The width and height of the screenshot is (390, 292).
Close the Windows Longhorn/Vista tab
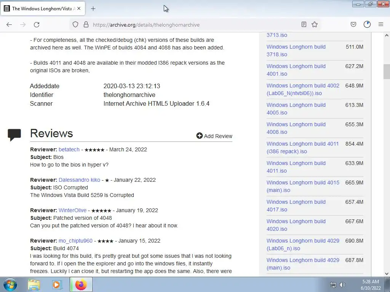point(79,8)
